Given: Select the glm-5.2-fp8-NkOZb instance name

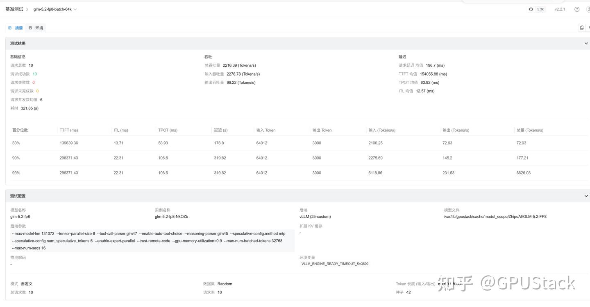Looking at the screenshot, I should coord(171,217).
